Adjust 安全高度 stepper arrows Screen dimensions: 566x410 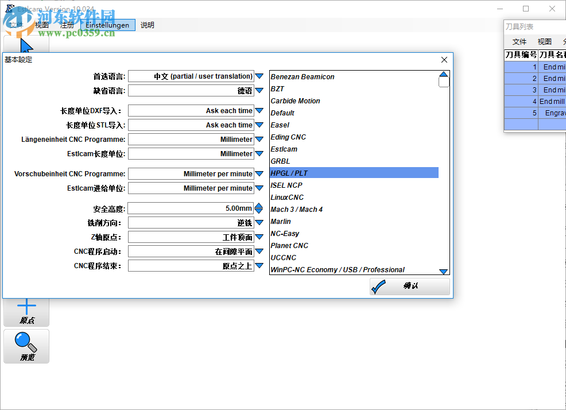[x=259, y=208]
